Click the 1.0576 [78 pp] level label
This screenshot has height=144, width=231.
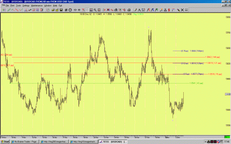point(215,74)
